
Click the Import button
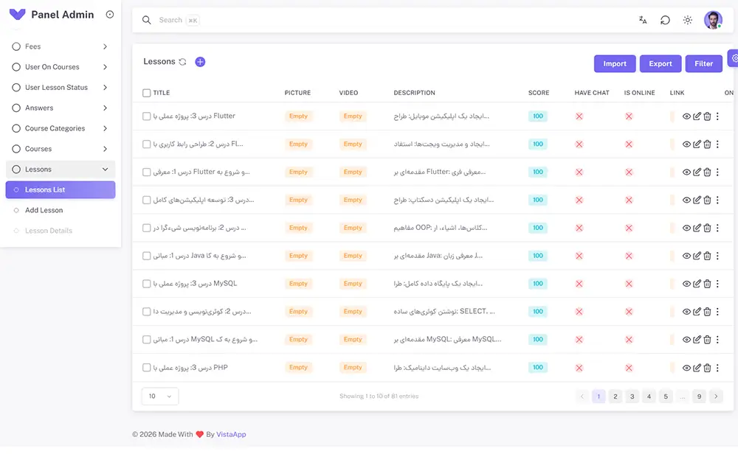coord(615,63)
